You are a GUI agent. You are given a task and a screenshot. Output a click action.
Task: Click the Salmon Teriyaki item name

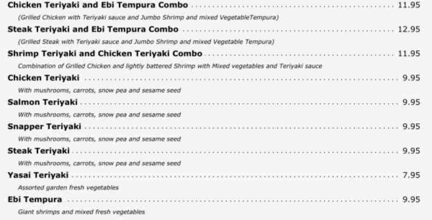point(43,102)
